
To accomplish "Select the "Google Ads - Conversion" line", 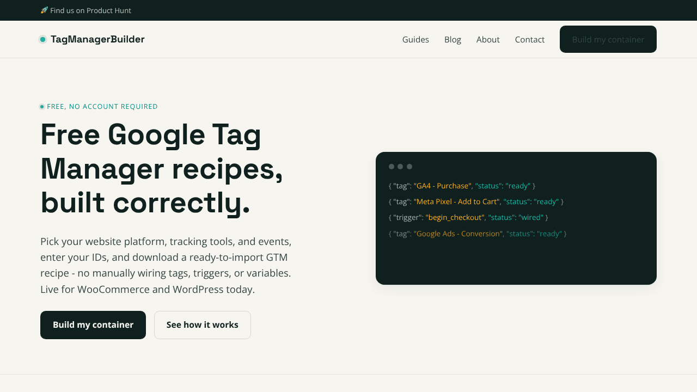I will click(x=478, y=234).
